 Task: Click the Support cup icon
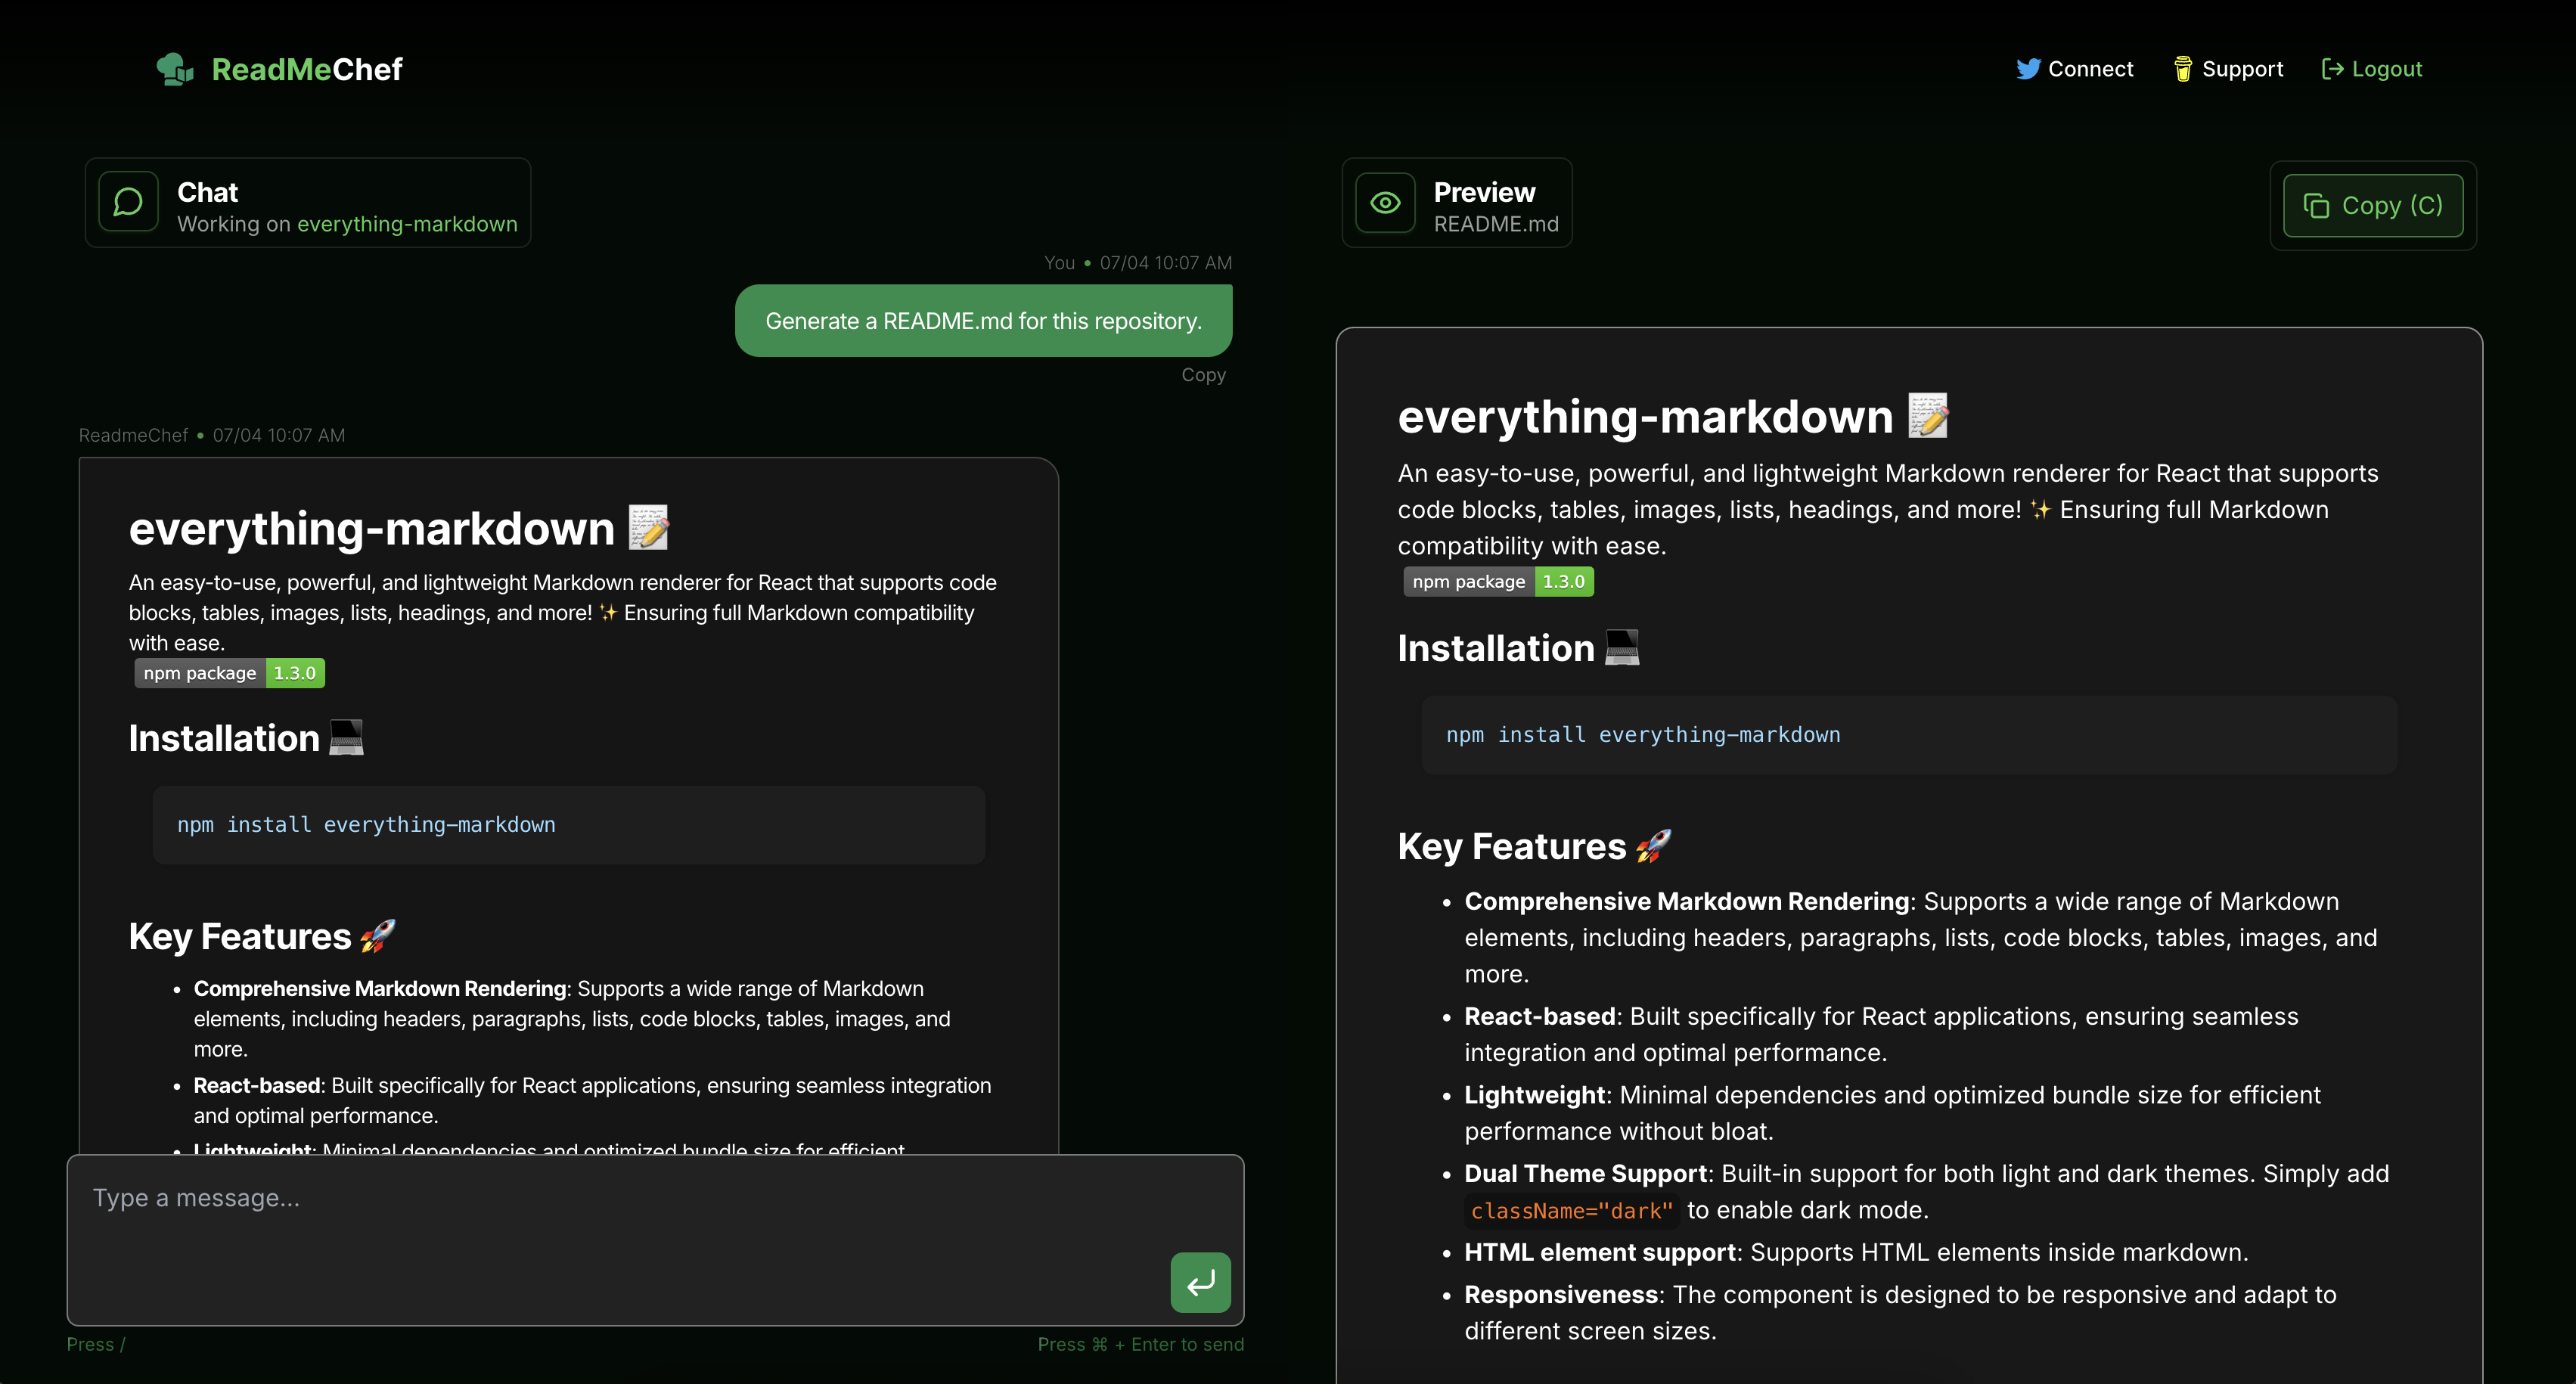pos(2183,69)
